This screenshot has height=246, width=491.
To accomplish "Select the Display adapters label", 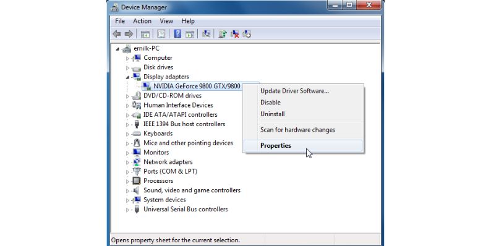I will point(166,77).
